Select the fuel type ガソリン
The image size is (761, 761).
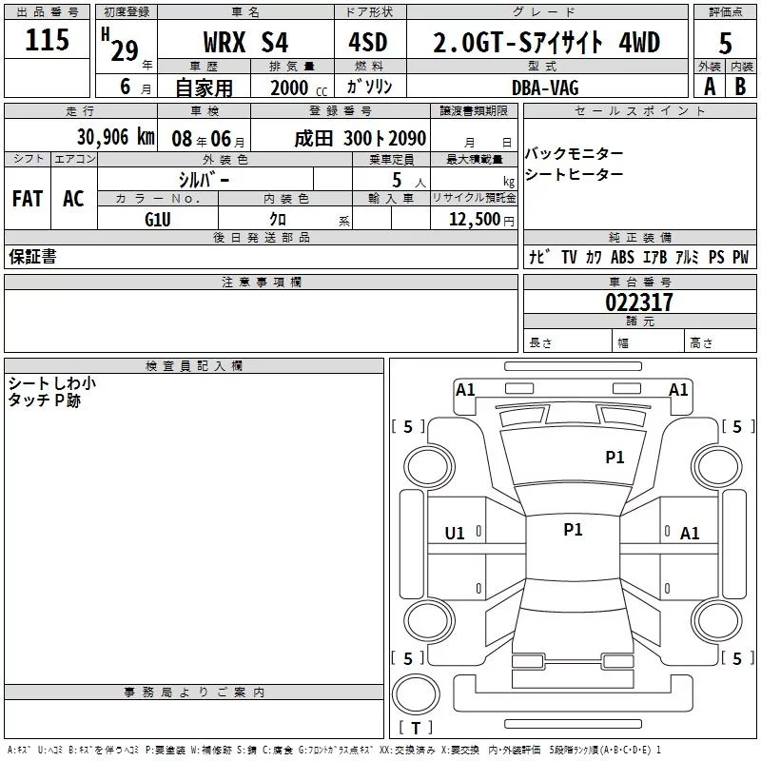(369, 87)
